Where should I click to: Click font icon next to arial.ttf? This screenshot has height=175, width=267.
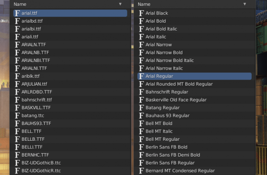click(x=17, y=13)
